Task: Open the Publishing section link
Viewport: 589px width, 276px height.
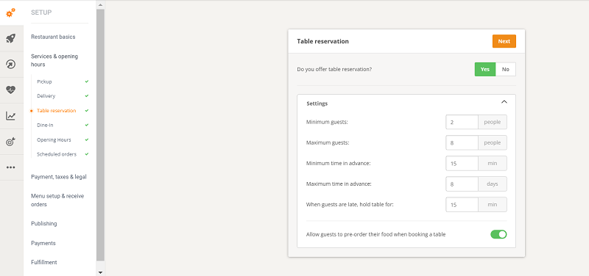Action: point(44,224)
